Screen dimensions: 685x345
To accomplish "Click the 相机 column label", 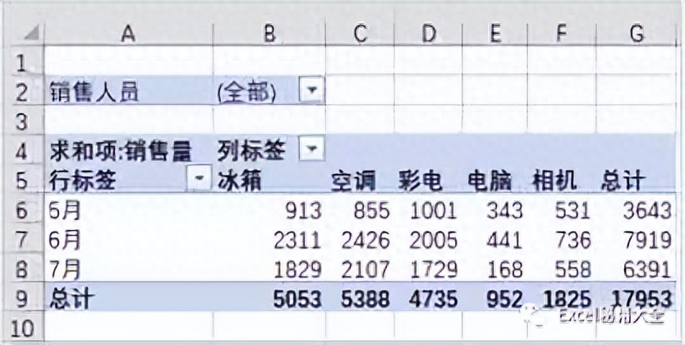I will coord(561,180).
